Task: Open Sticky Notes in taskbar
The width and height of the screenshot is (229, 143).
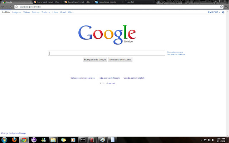Action: pos(63,140)
